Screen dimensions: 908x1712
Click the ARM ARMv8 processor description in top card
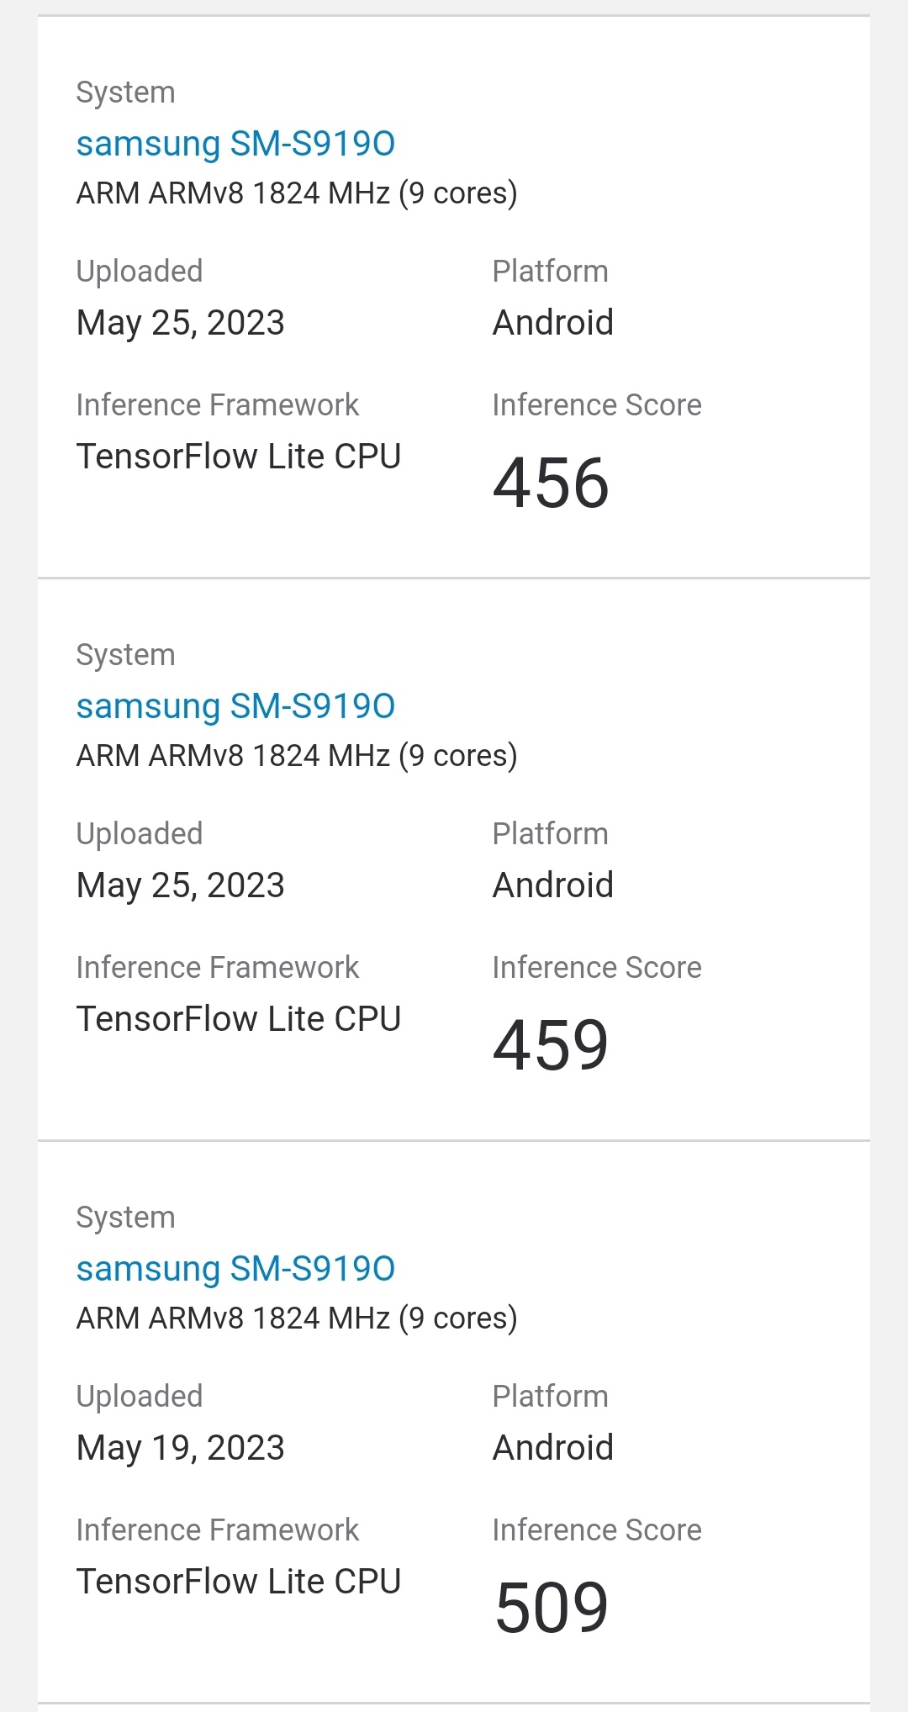298,193
